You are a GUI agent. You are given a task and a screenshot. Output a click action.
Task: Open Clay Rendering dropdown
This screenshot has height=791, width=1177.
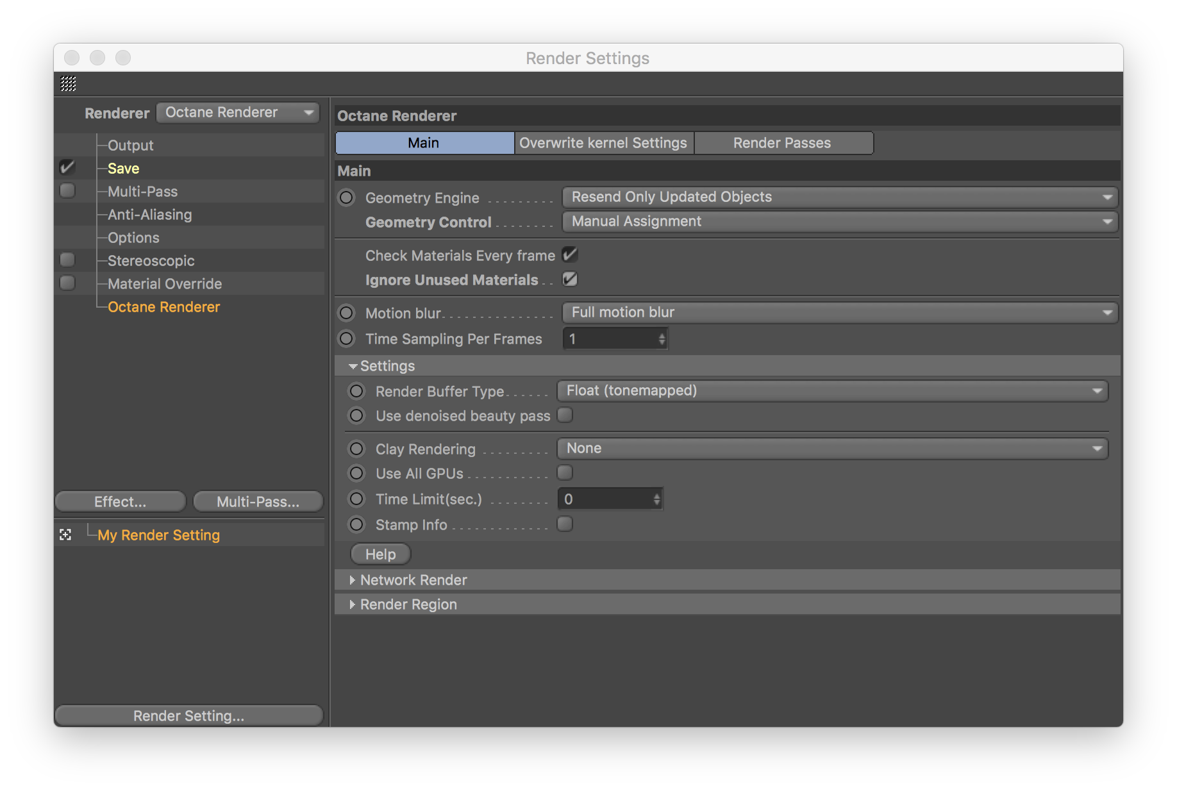[832, 448]
